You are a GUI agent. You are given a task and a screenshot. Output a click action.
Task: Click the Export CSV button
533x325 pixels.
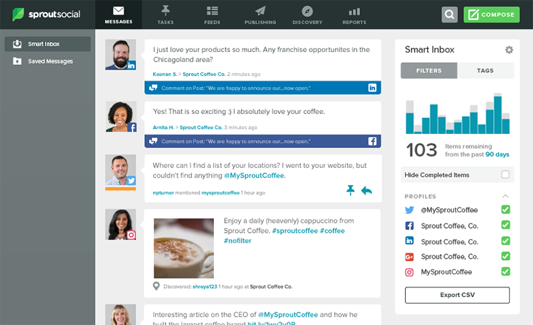(457, 295)
